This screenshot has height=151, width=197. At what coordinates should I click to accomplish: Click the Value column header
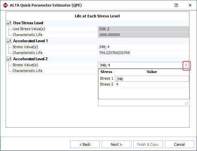coord(152,72)
